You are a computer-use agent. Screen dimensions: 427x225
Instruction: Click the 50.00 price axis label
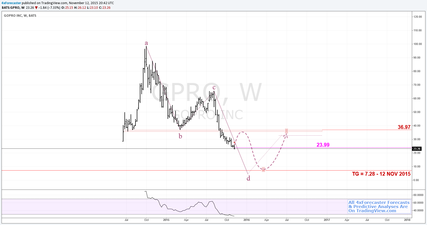click(417, 112)
